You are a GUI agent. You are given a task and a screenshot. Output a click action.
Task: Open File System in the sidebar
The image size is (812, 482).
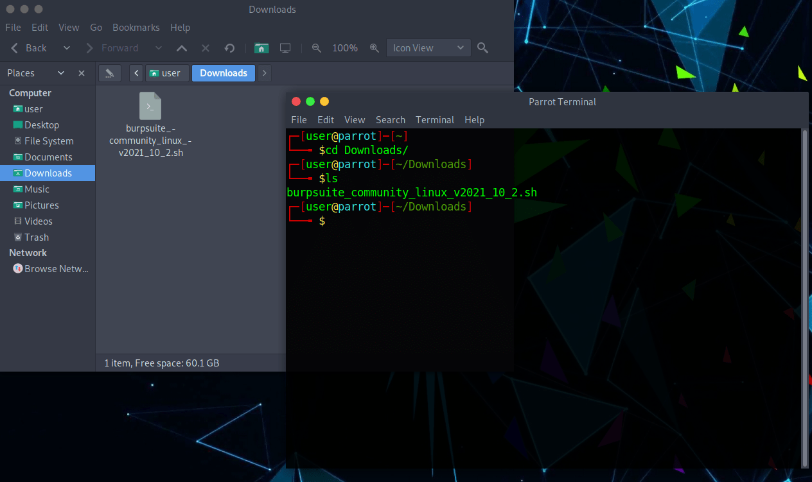point(48,141)
